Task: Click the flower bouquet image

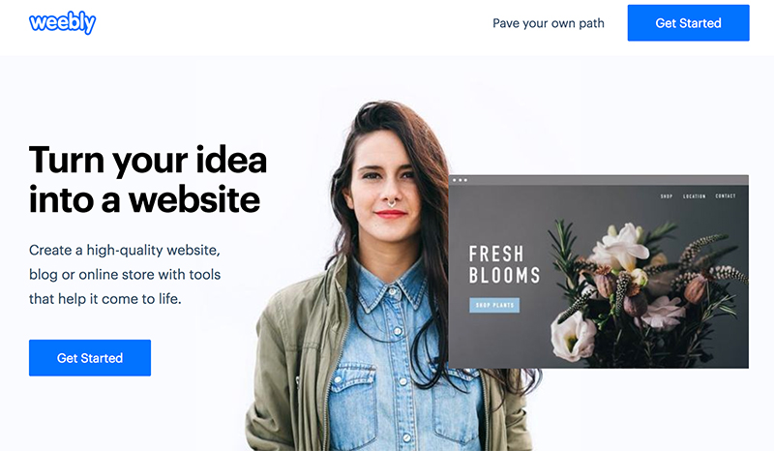Action: (x=646, y=291)
